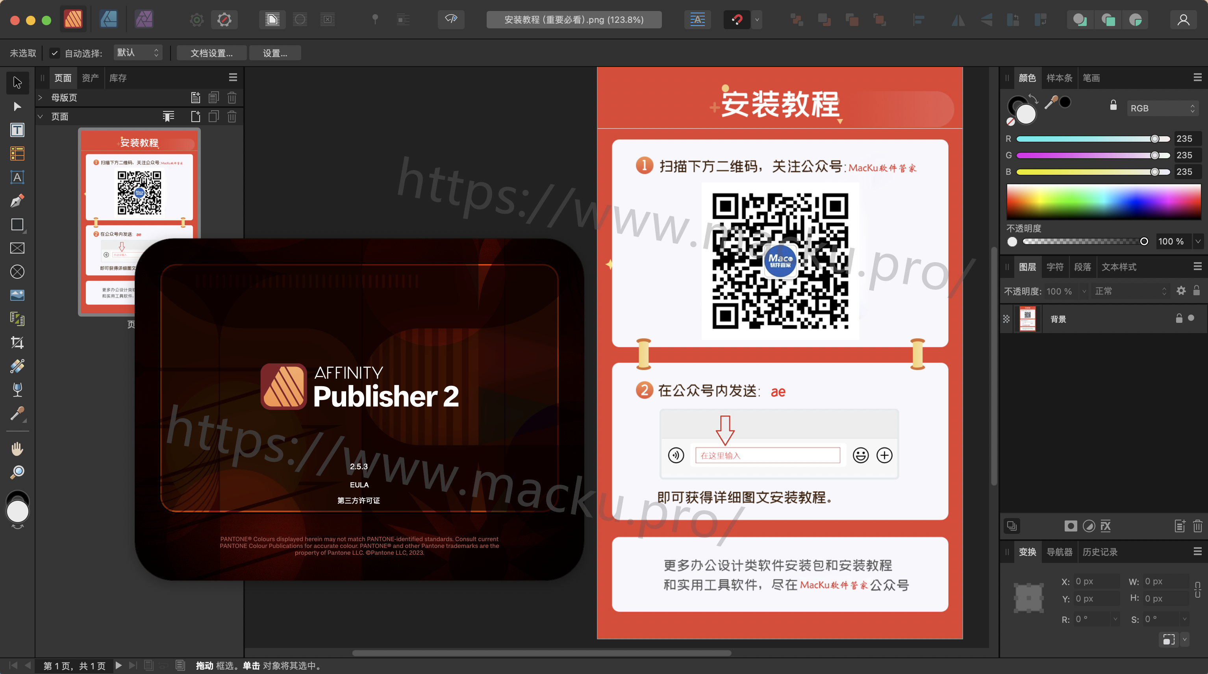Switch to the 样本条 tab
The image size is (1208, 674).
click(x=1059, y=78)
